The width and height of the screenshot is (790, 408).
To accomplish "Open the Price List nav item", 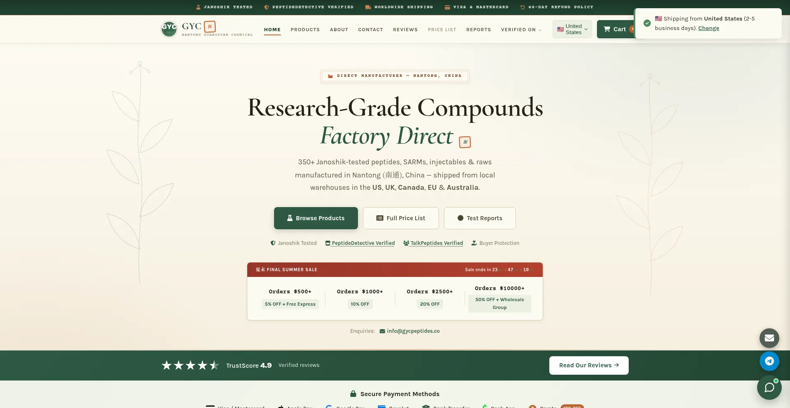I will click(442, 30).
